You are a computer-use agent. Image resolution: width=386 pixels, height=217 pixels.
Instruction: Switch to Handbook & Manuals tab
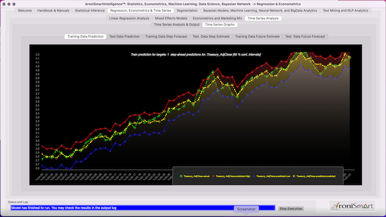[x=53, y=11]
